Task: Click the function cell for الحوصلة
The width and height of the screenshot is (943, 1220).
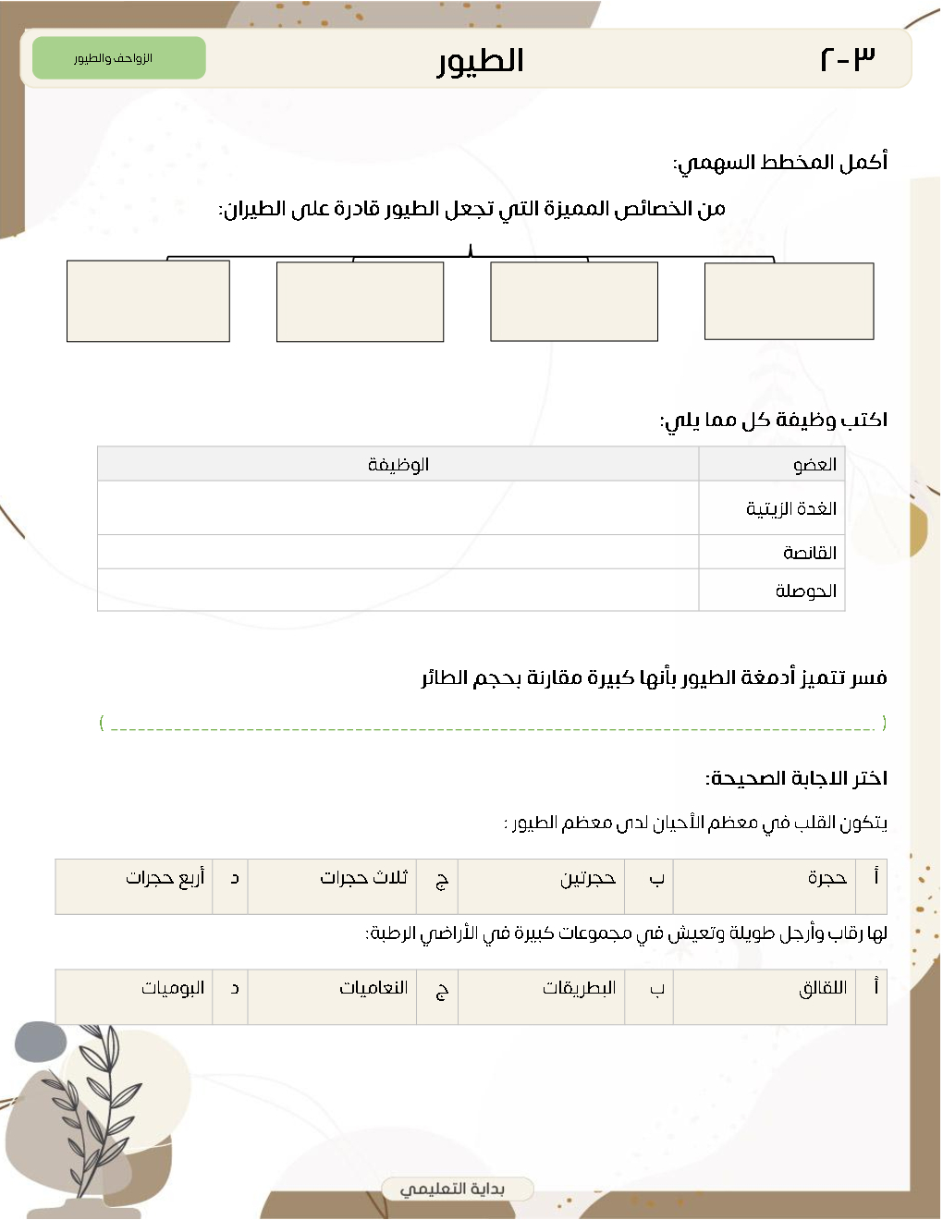Action: [x=398, y=590]
